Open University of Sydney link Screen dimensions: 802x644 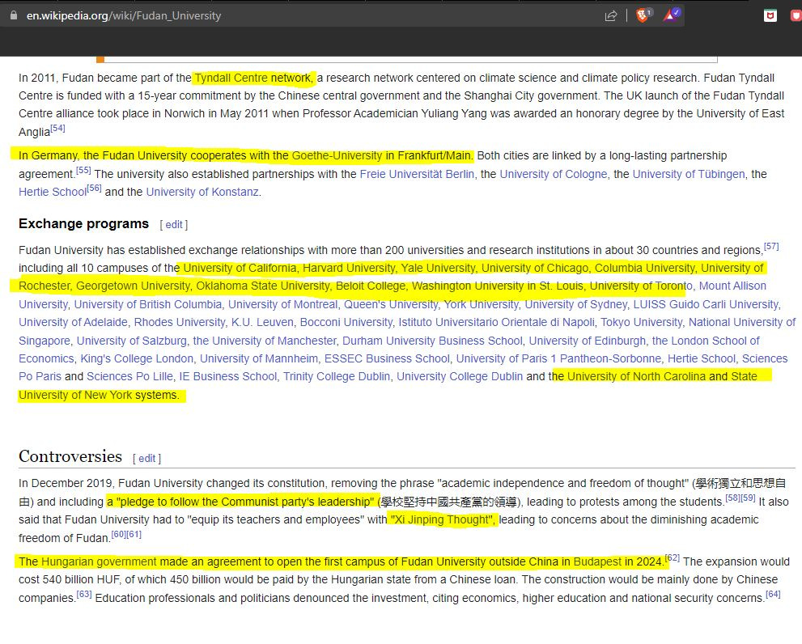point(575,304)
